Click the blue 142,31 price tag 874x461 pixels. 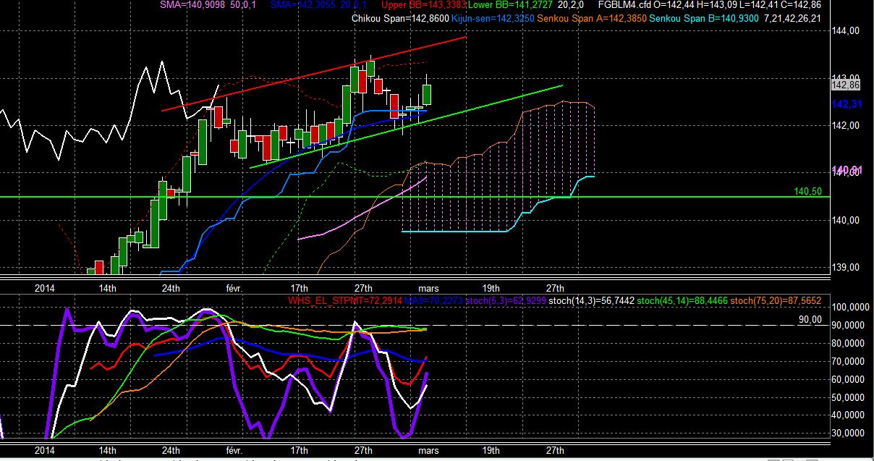tap(846, 105)
